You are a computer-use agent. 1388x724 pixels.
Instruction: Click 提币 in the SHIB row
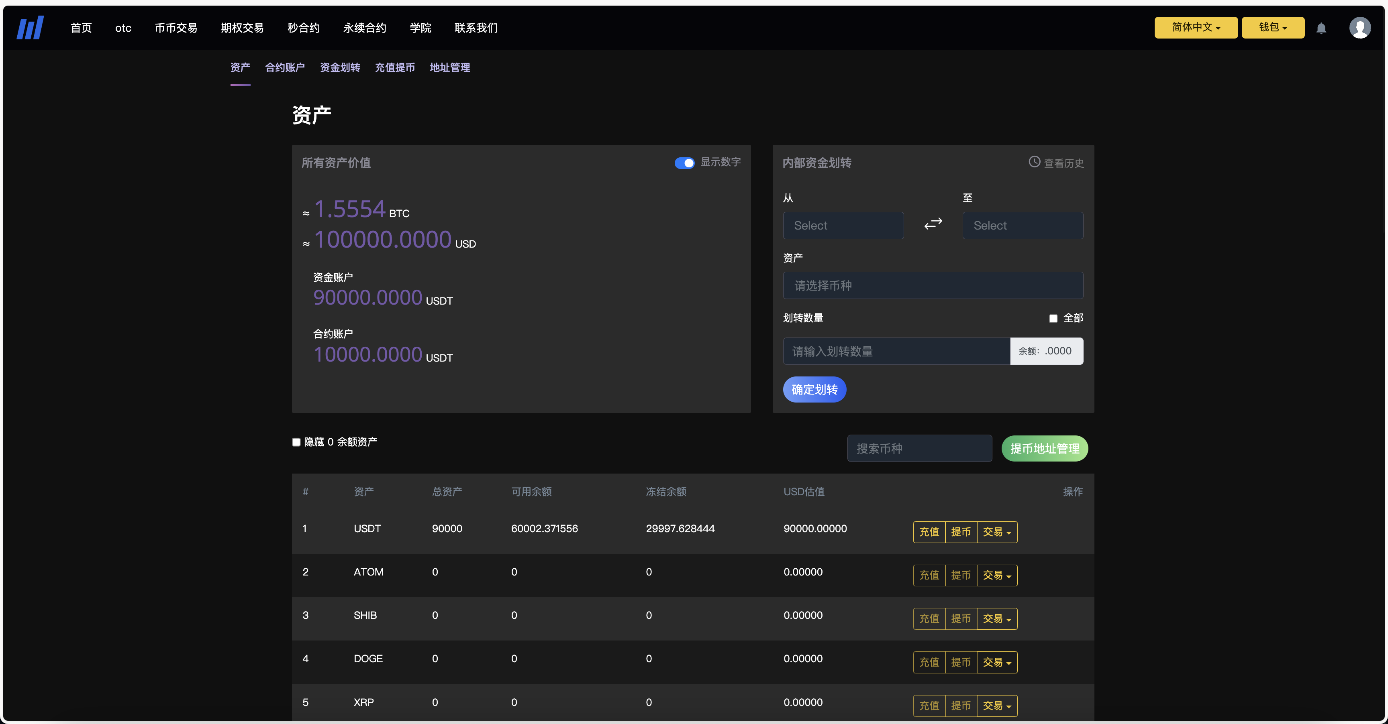961,619
